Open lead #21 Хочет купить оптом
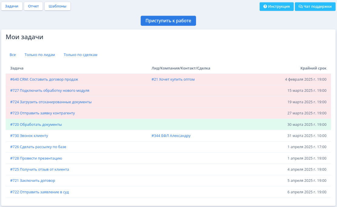337x207 pixels. point(173,79)
